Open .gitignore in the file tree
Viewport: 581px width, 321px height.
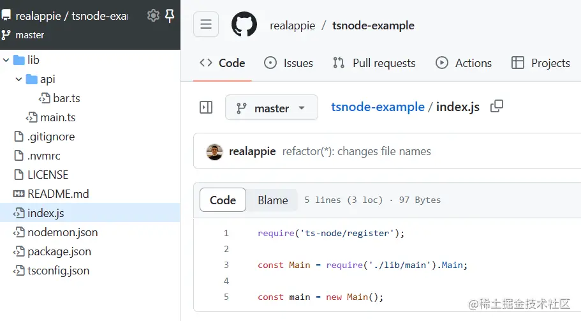click(44, 137)
